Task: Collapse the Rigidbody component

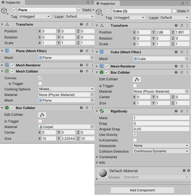Action: tap(97, 111)
